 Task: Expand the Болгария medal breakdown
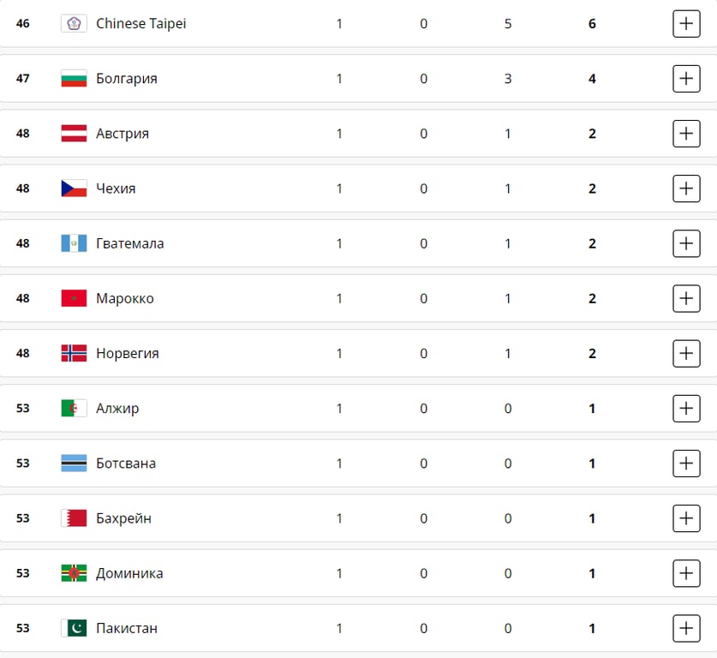[686, 79]
